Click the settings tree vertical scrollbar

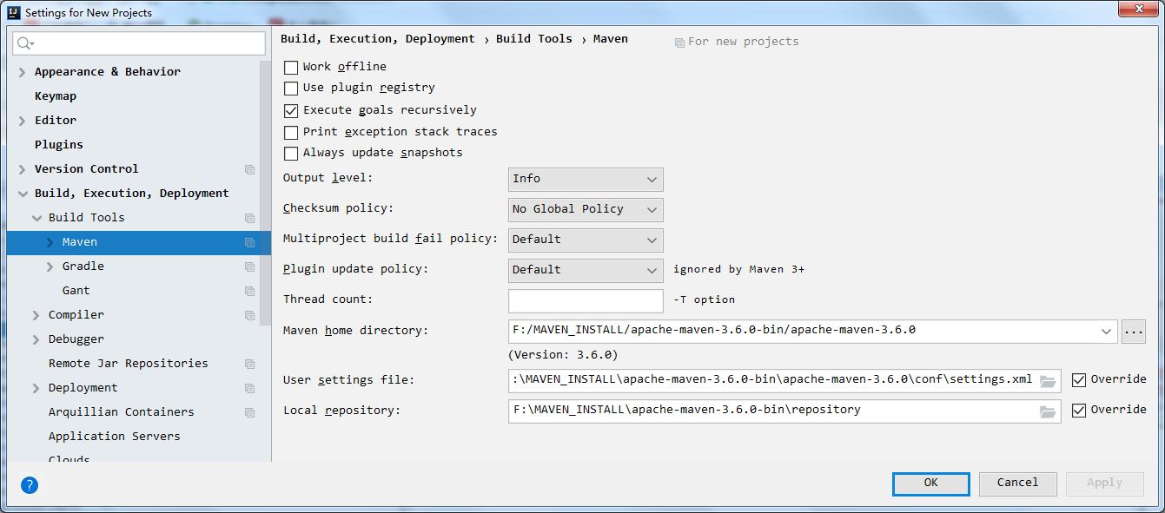point(265,193)
